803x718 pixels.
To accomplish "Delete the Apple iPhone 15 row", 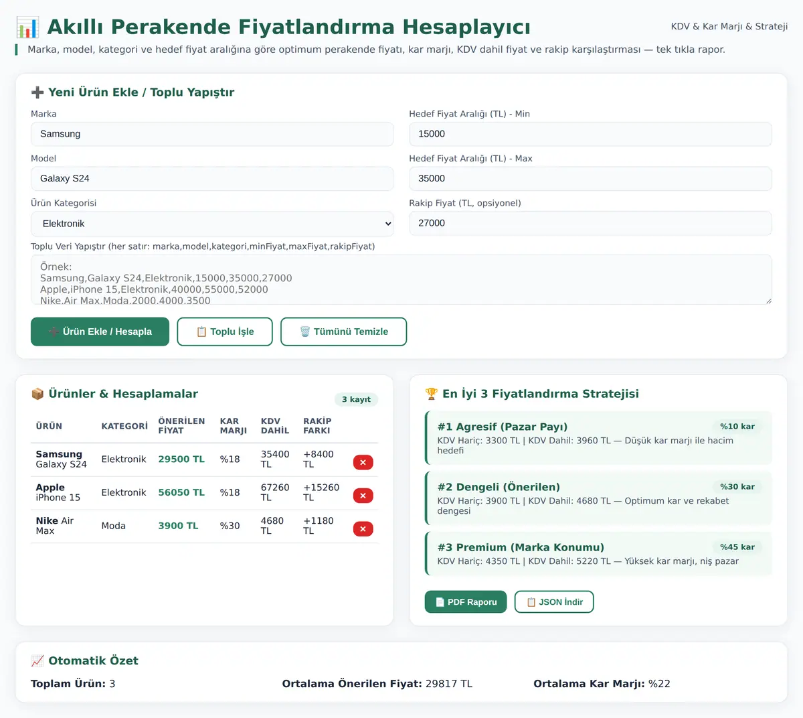I will [363, 496].
